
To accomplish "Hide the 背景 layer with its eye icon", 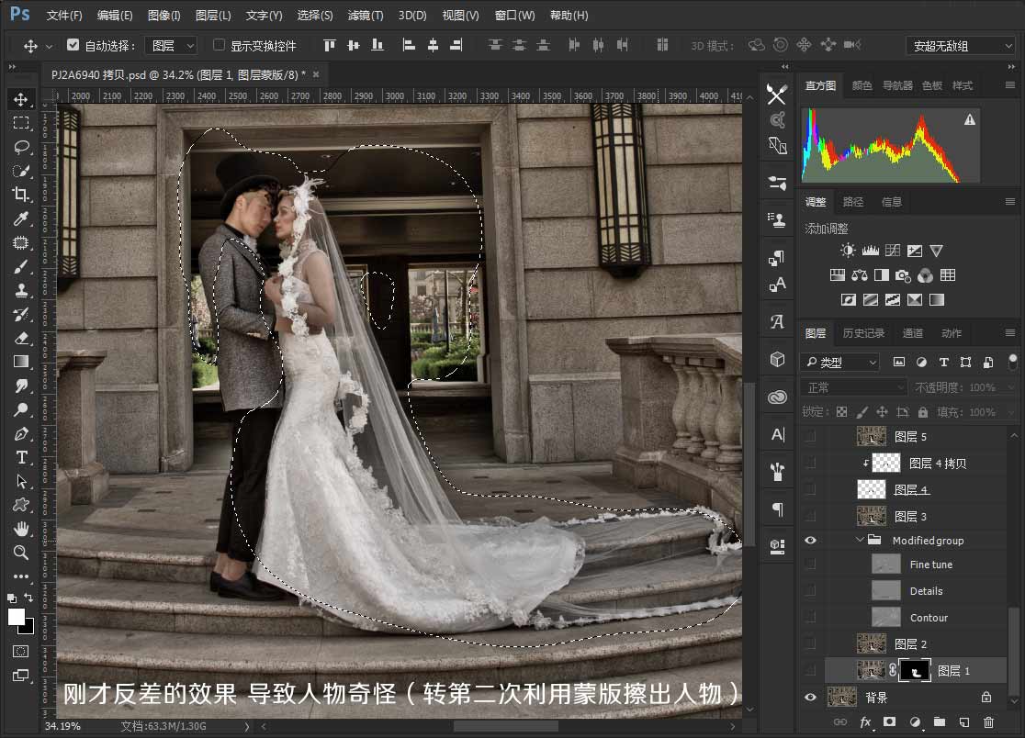I will 810,697.
